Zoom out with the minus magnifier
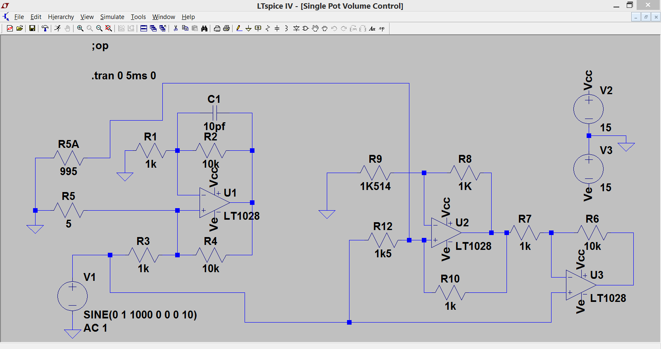The width and height of the screenshot is (661, 349). pyautogui.click(x=99, y=28)
